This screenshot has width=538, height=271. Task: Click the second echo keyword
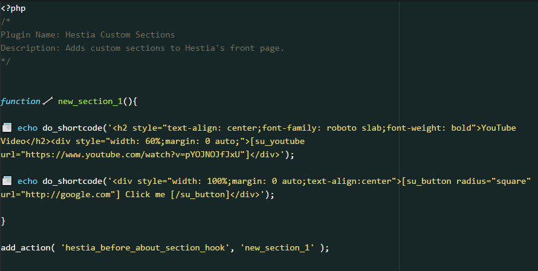(x=27, y=181)
